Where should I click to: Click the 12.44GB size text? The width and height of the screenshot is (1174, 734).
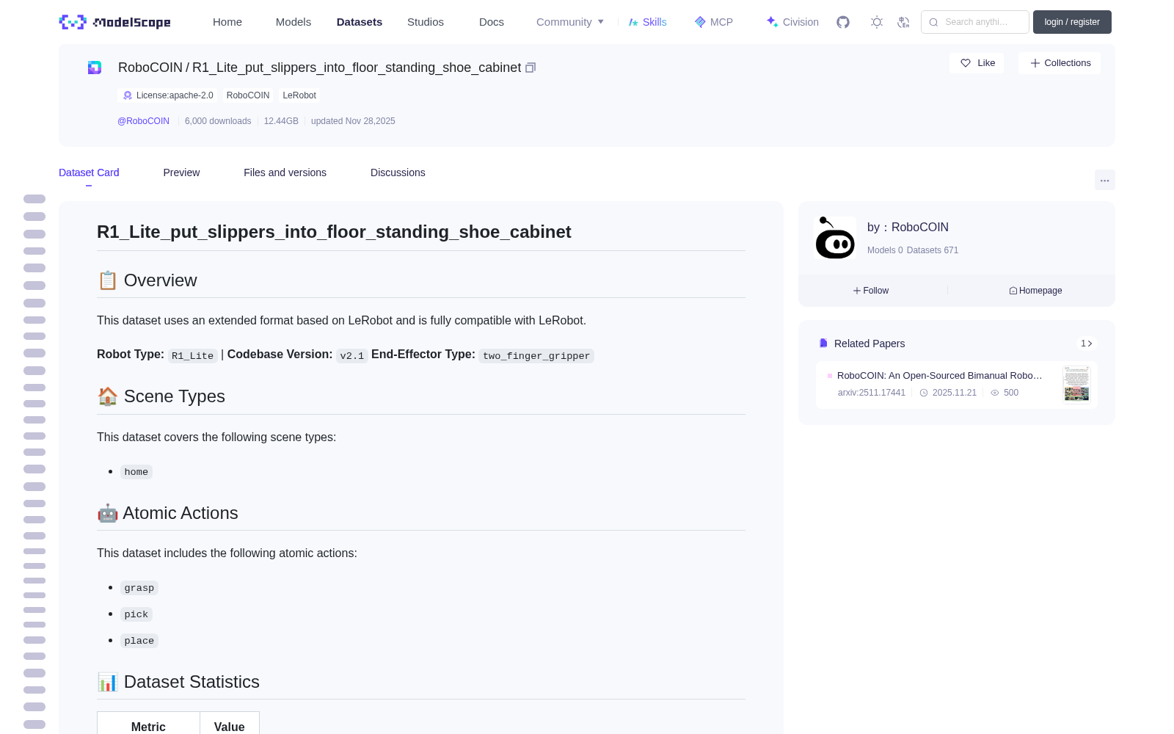[281, 121]
